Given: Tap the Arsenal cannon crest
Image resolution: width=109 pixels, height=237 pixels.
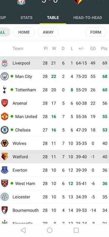Looking at the screenshot, I should [5, 103].
